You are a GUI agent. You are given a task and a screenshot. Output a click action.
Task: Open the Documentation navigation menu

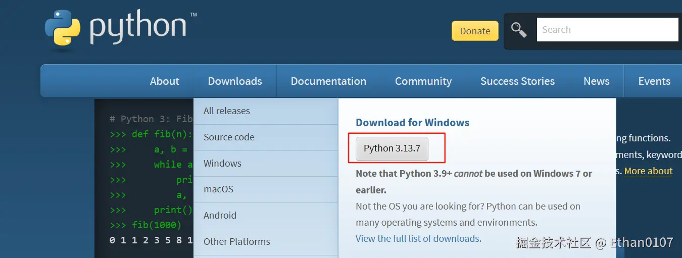(x=328, y=81)
